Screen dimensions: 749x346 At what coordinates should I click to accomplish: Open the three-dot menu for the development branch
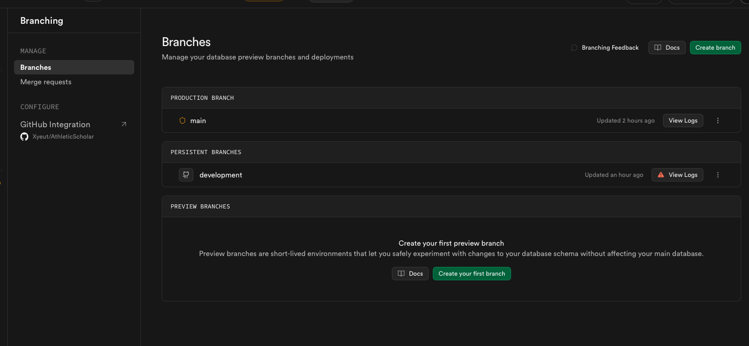point(718,175)
